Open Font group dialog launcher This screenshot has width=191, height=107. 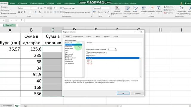[x=42, y=16]
